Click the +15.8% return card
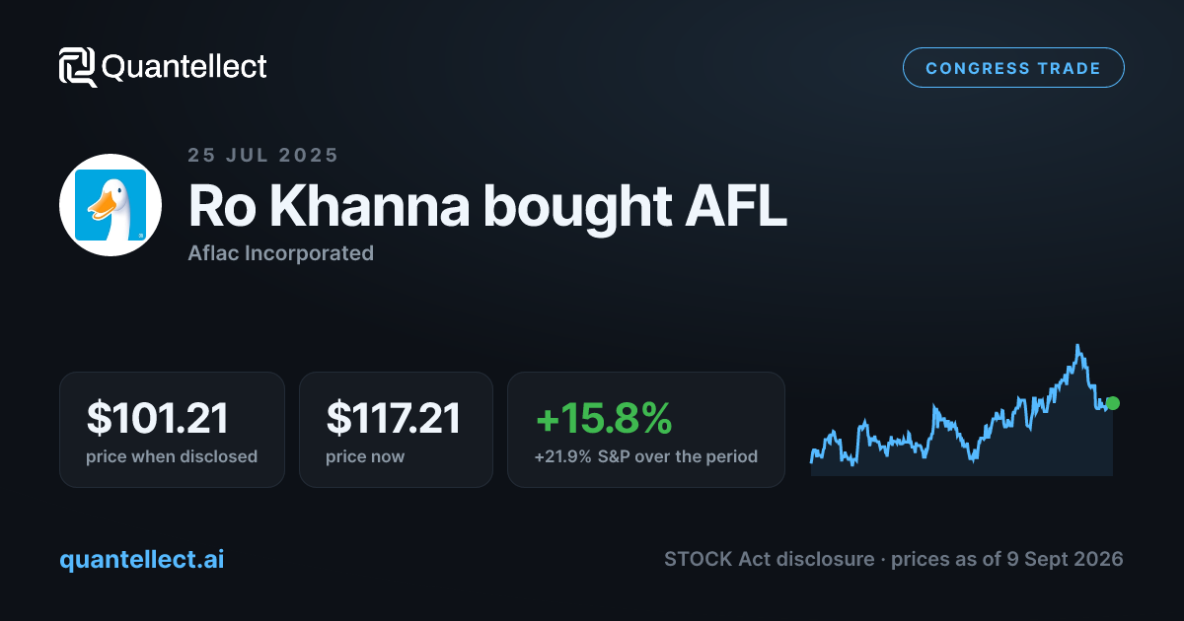Image resolution: width=1184 pixels, height=621 pixels. [646, 430]
